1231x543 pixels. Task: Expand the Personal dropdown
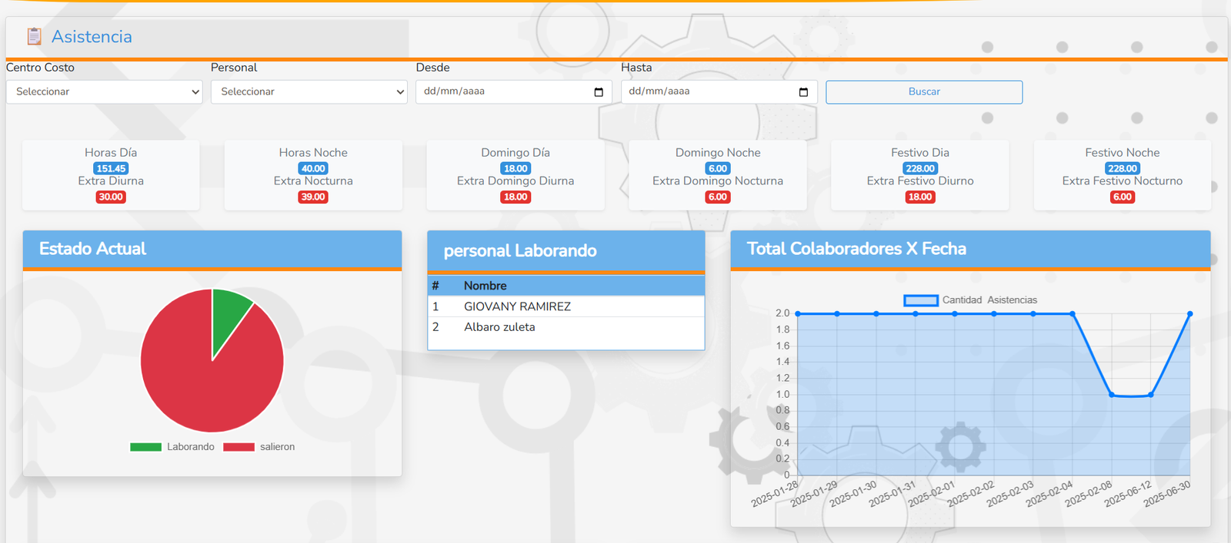[309, 91]
